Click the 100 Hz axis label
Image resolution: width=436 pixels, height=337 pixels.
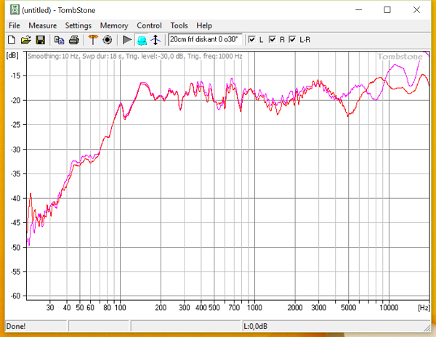(x=121, y=307)
